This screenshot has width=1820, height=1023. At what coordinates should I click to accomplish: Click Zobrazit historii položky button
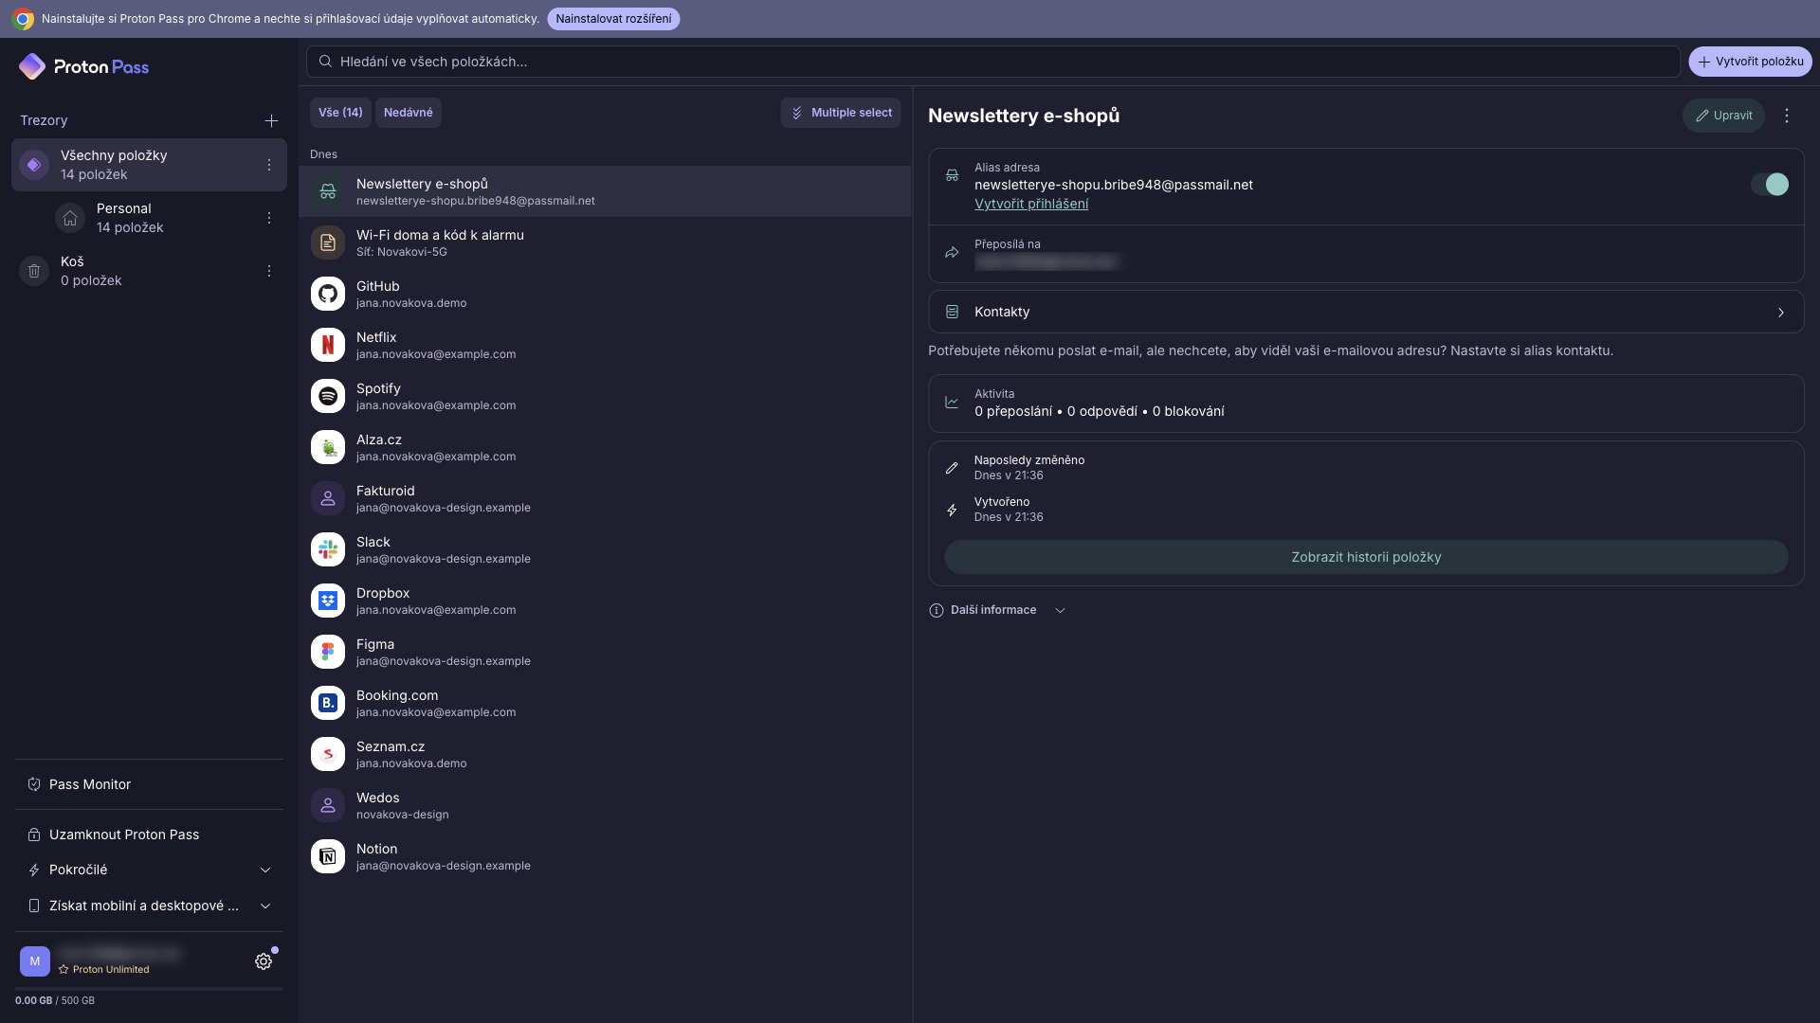point(1366,557)
